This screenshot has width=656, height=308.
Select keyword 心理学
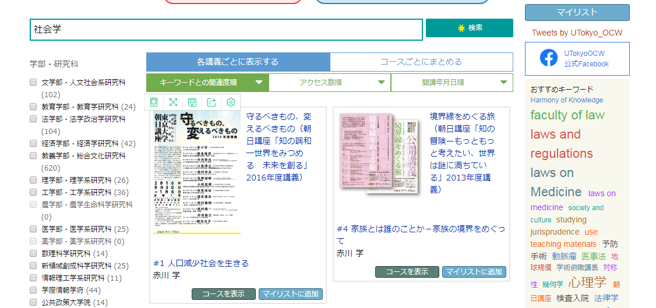[587, 282]
